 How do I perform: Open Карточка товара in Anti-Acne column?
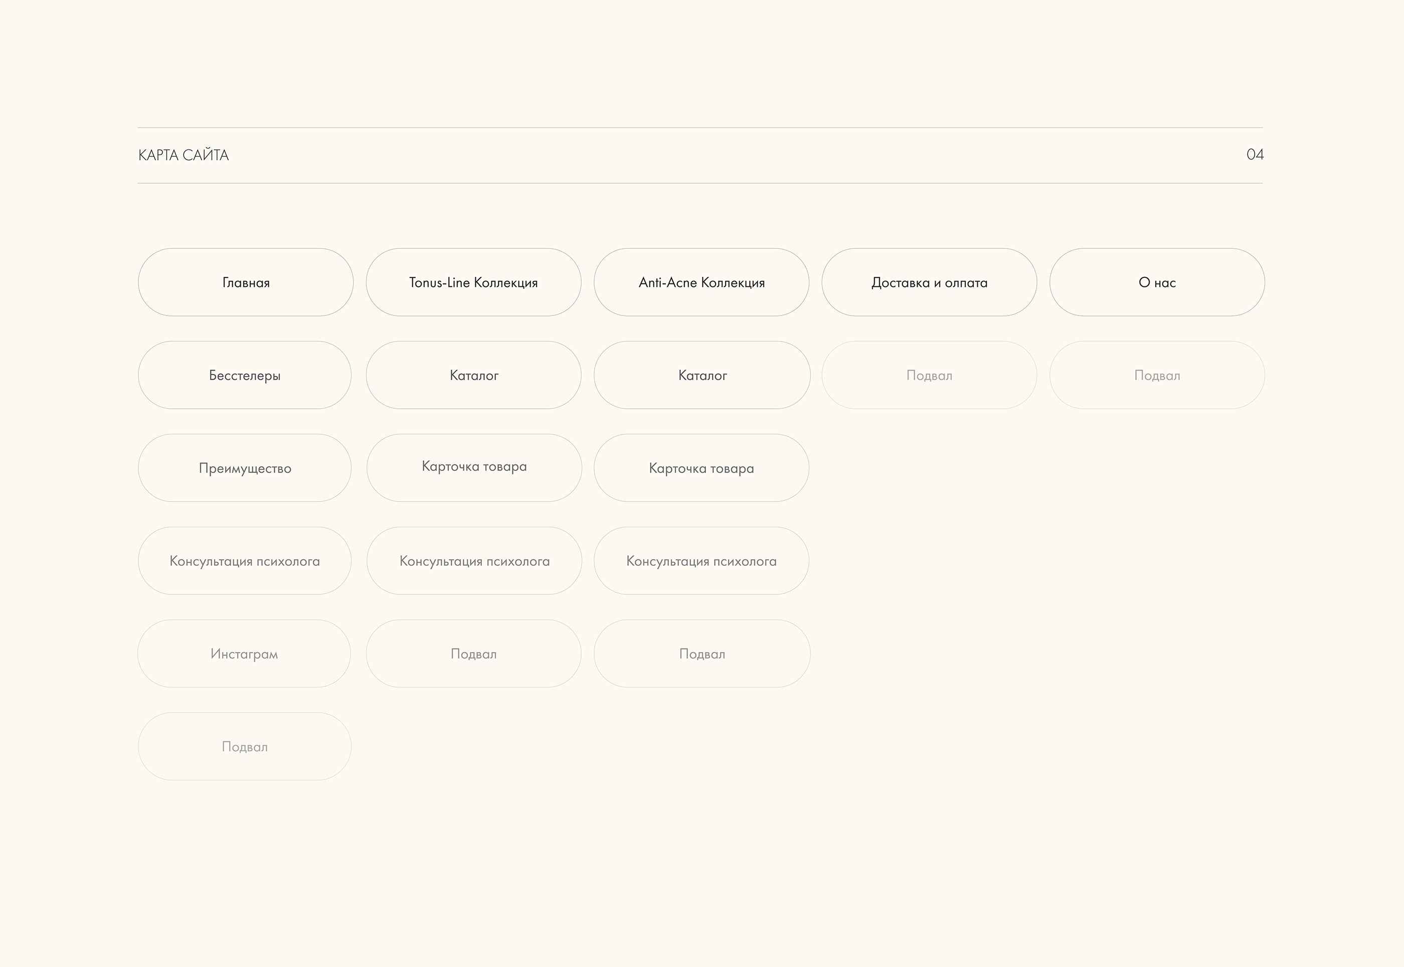click(701, 468)
